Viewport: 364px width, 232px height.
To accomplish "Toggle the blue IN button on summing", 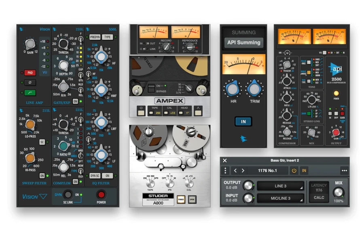I will pyautogui.click(x=243, y=121).
